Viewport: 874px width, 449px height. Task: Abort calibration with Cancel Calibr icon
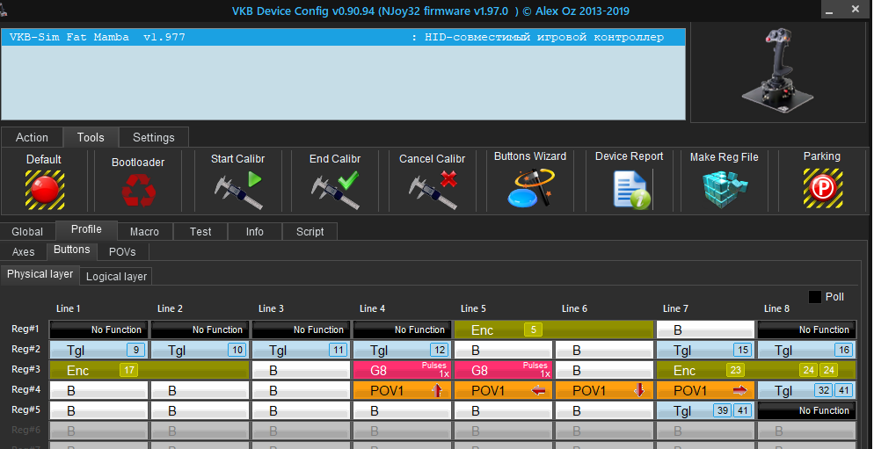point(433,190)
